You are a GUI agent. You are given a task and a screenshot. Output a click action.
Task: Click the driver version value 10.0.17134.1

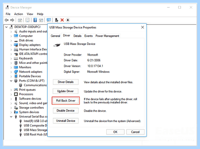[95, 66]
